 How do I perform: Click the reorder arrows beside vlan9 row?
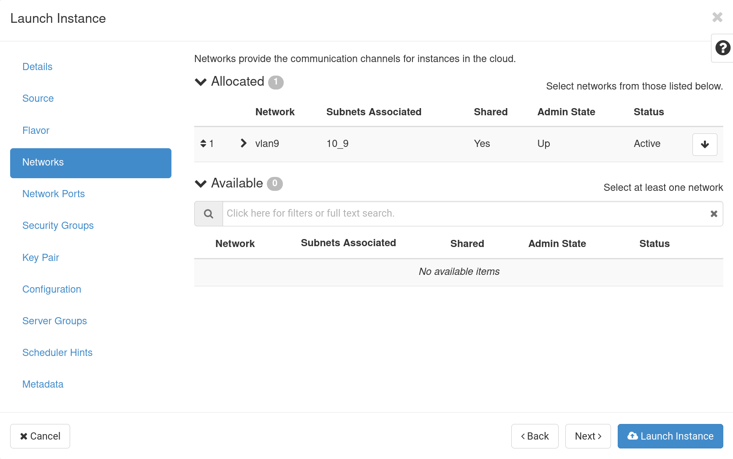[203, 144]
